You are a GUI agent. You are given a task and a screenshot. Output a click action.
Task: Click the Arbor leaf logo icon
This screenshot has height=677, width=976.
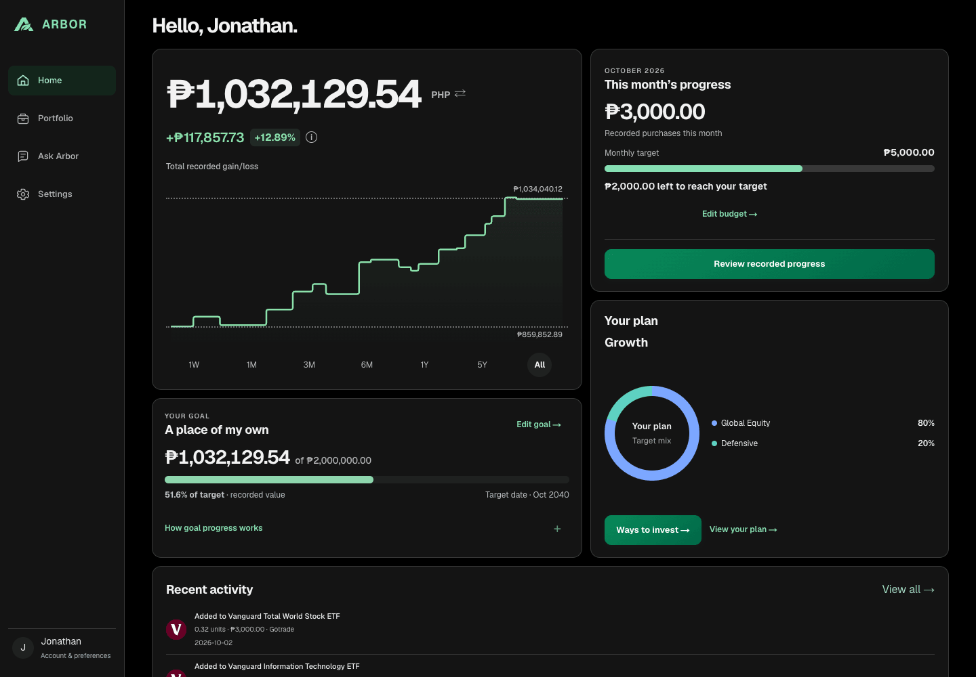coord(24,24)
